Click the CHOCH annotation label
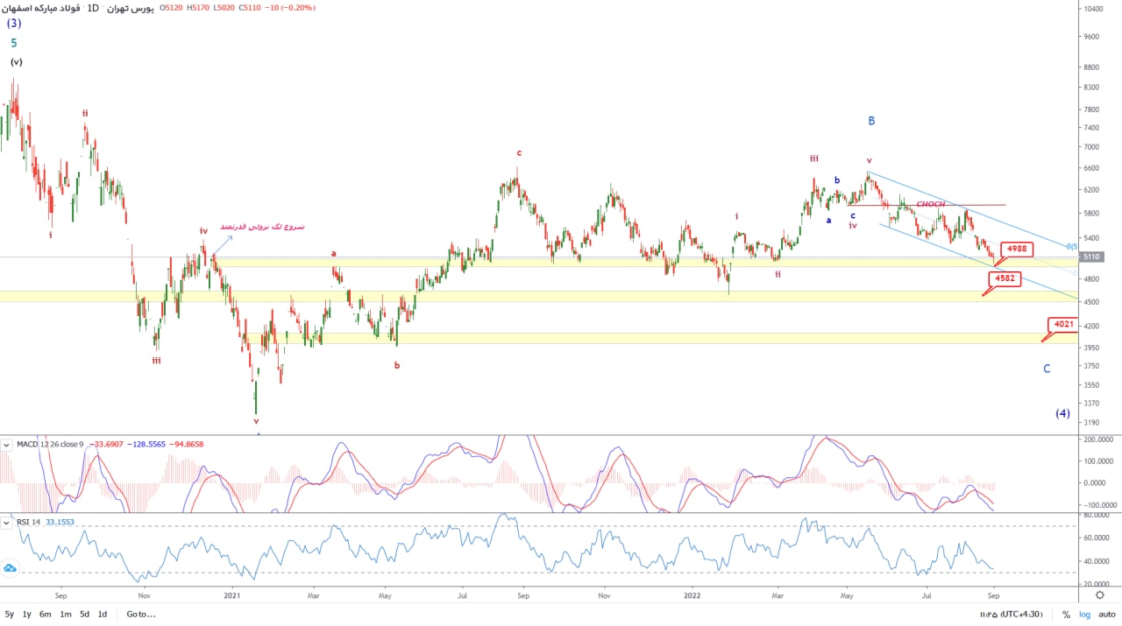This screenshot has height=626, width=1122. [x=930, y=204]
